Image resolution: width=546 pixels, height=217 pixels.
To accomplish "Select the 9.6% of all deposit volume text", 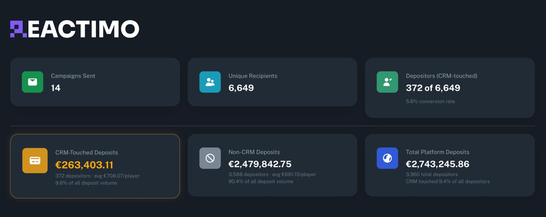I will 86,183.
